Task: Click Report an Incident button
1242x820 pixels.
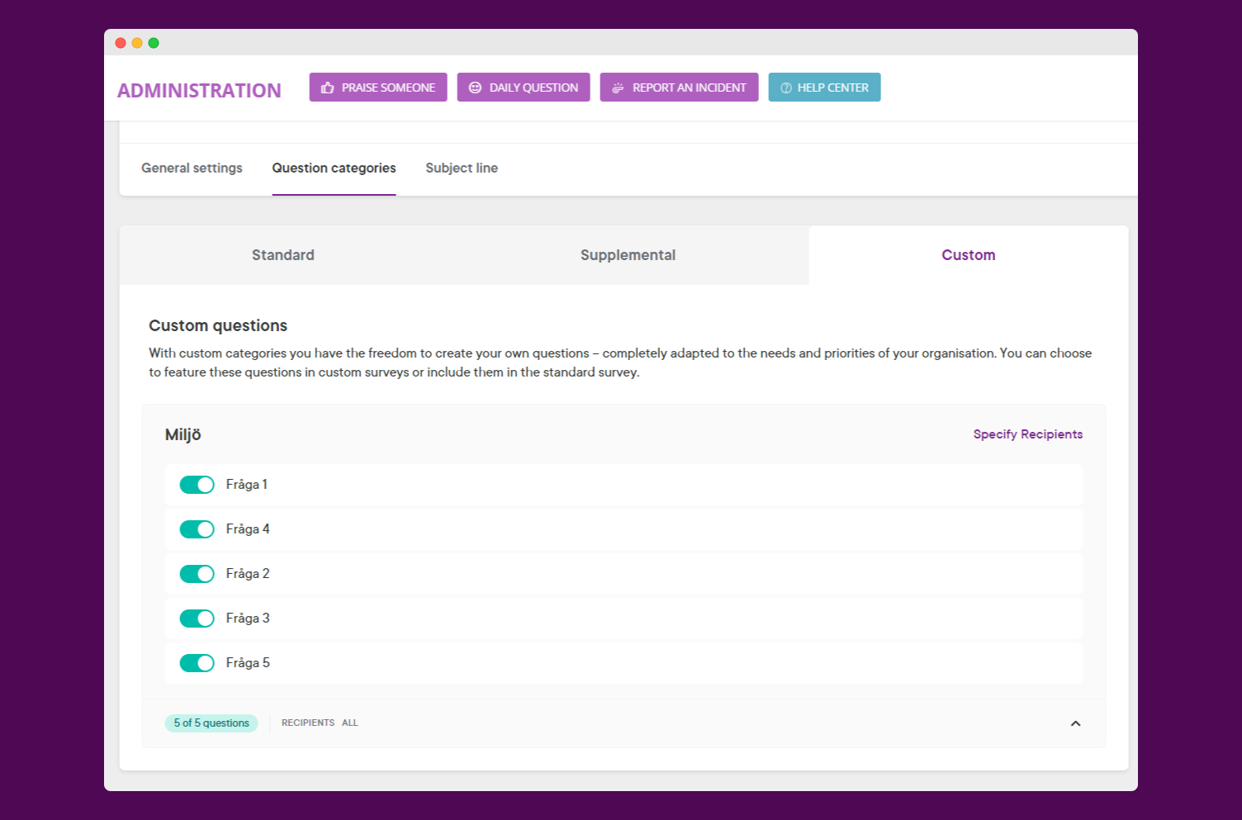Action: pos(679,88)
